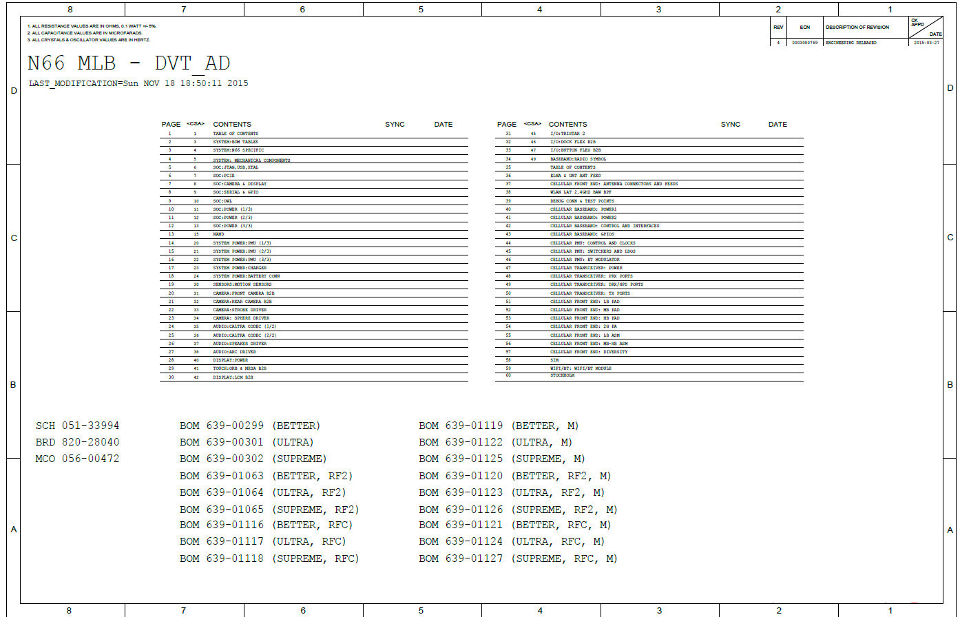This screenshot has width=960, height=617.
Task: Select BOM 639-01127 (SUPREME, RFC, M)
Action: [518, 558]
